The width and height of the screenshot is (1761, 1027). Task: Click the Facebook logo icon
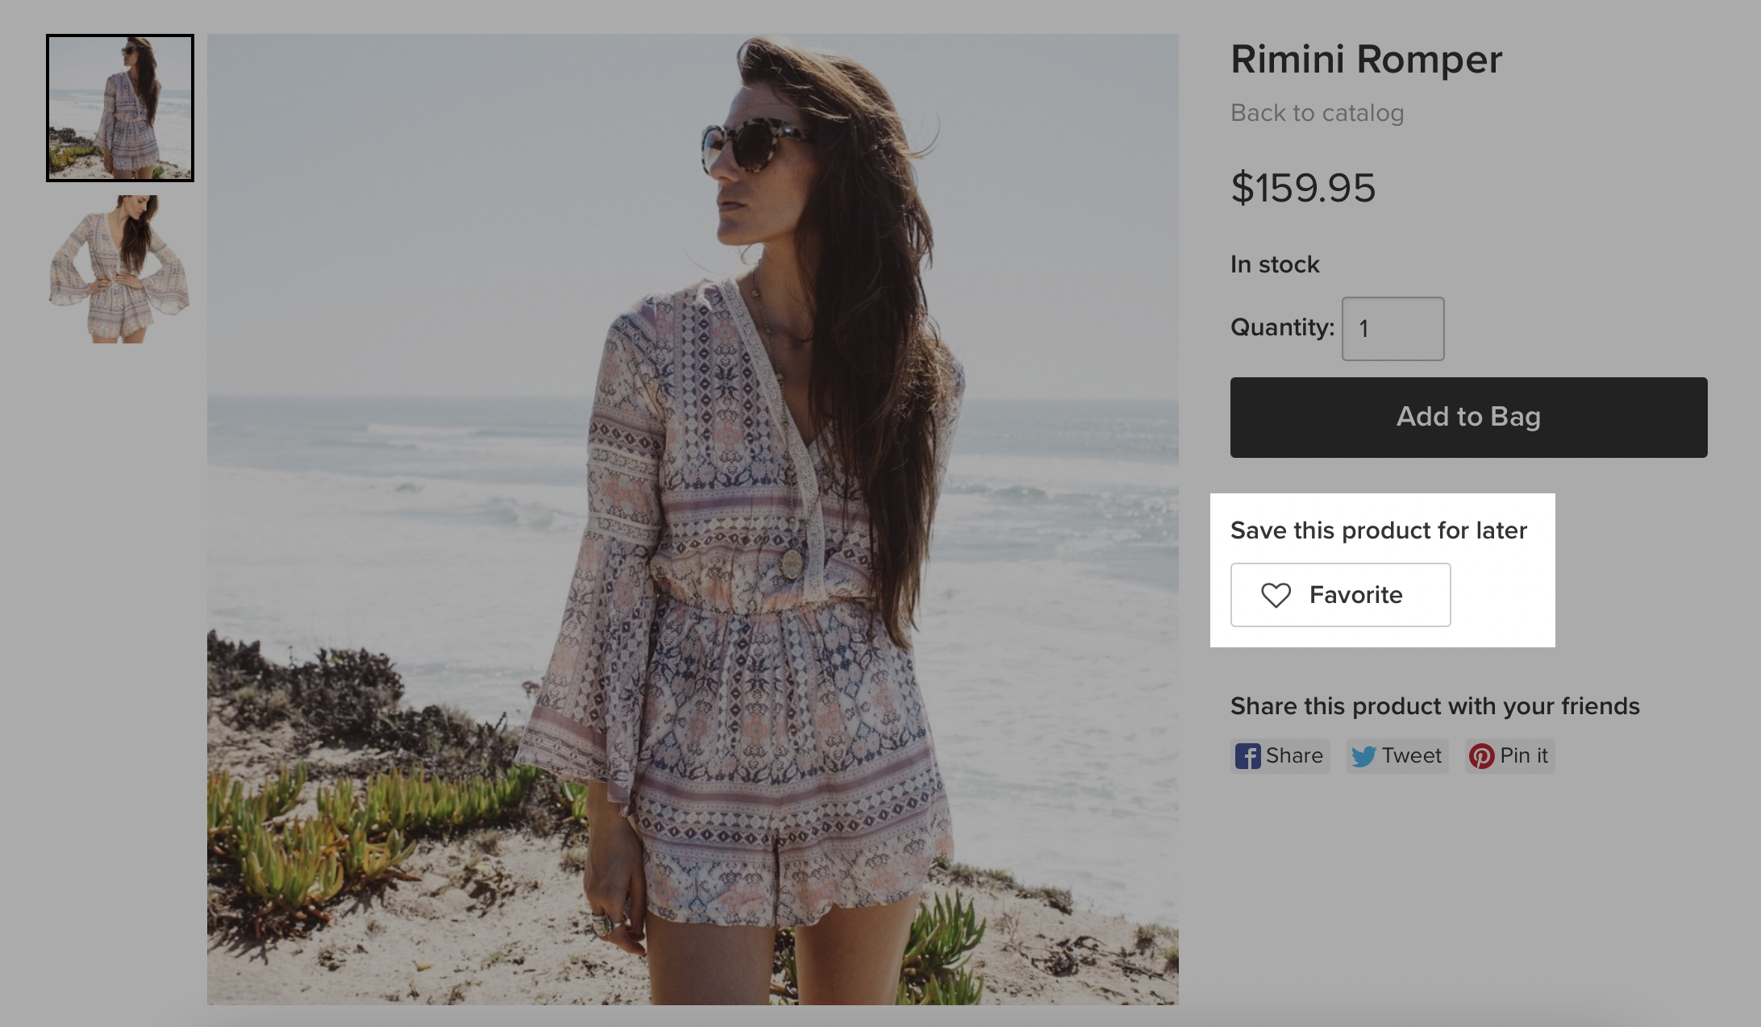tap(1247, 756)
